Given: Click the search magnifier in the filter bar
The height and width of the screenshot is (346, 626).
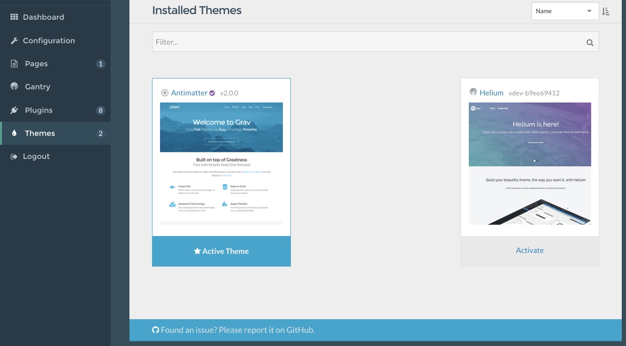Looking at the screenshot, I should [x=590, y=42].
